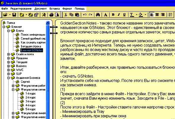Click the Paste clipboard icon

pos(77,15)
